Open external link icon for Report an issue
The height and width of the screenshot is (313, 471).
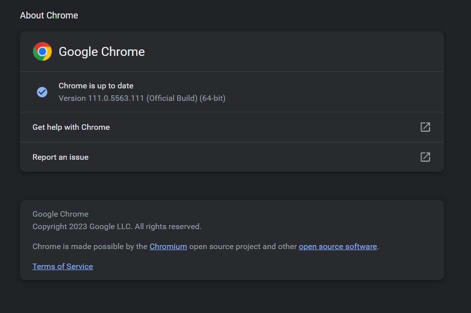coord(425,157)
